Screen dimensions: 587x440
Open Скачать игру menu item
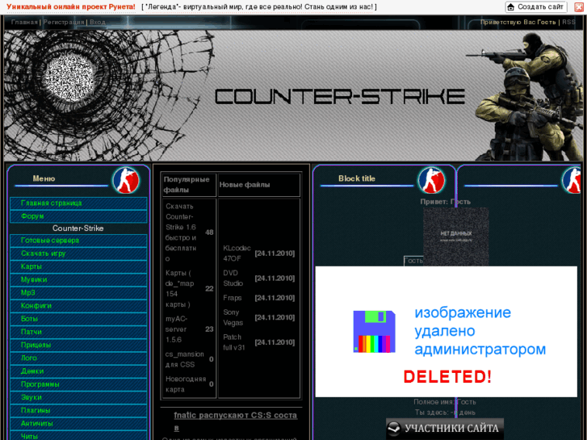tap(78, 254)
